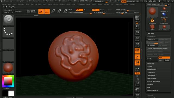This screenshot has height=98, width=174.
Task: Expand the ClayPolish section
Action: pyautogui.click(x=151, y=73)
